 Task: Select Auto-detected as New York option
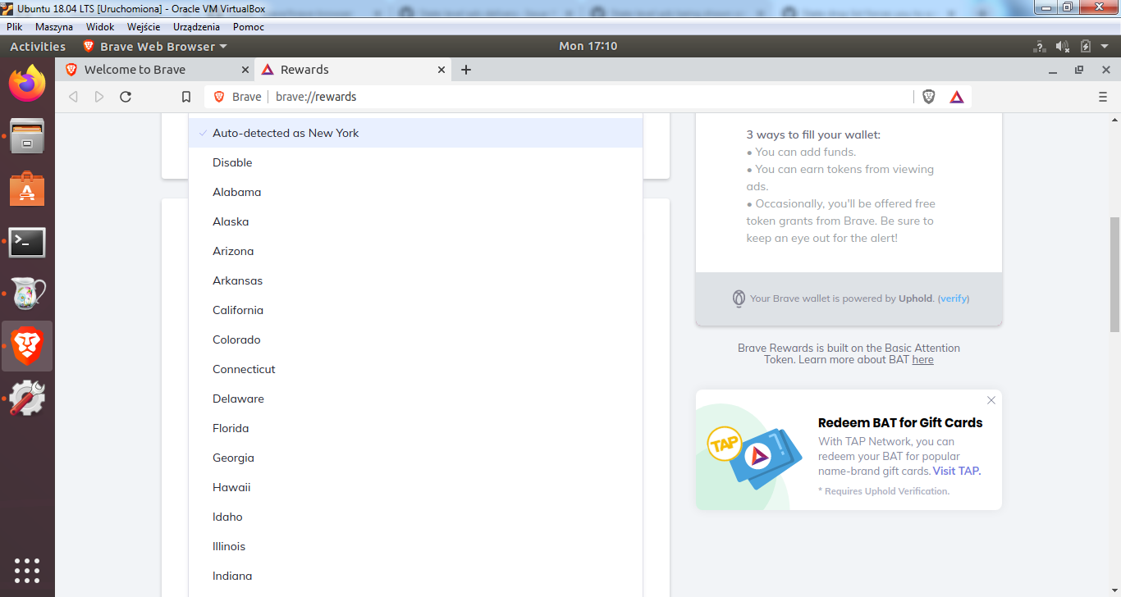pos(415,133)
